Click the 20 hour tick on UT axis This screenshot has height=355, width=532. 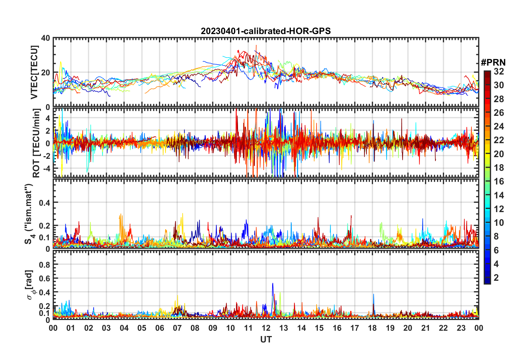pyautogui.click(x=408, y=328)
